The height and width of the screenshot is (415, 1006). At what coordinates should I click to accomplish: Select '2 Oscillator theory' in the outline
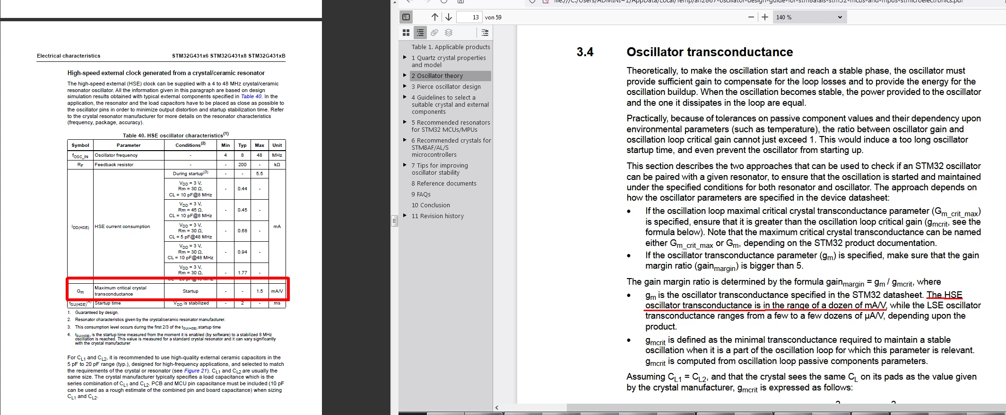click(450, 76)
